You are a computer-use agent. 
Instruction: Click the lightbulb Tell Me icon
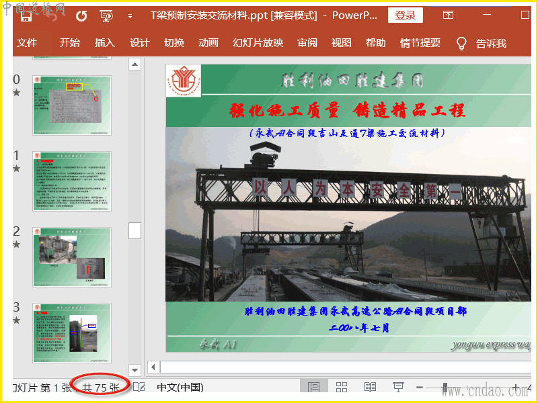pyautogui.click(x=461, y=44)
